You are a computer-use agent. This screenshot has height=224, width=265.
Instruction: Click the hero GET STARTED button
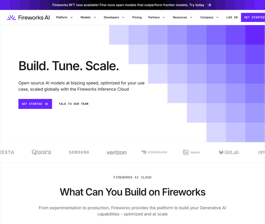(x=35, y=104)
